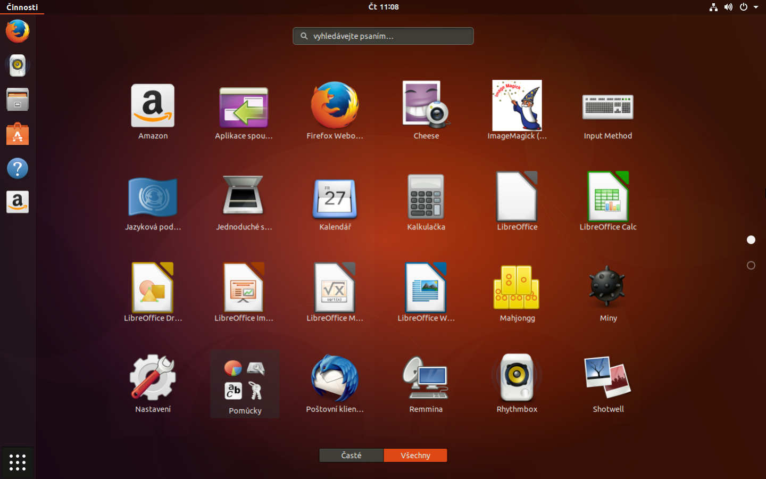Click the power icon in the top bar

pyautogui.click(x=744, y=7)
